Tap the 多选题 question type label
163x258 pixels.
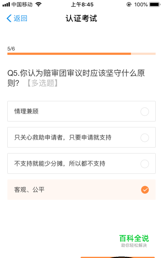(43, 83)
